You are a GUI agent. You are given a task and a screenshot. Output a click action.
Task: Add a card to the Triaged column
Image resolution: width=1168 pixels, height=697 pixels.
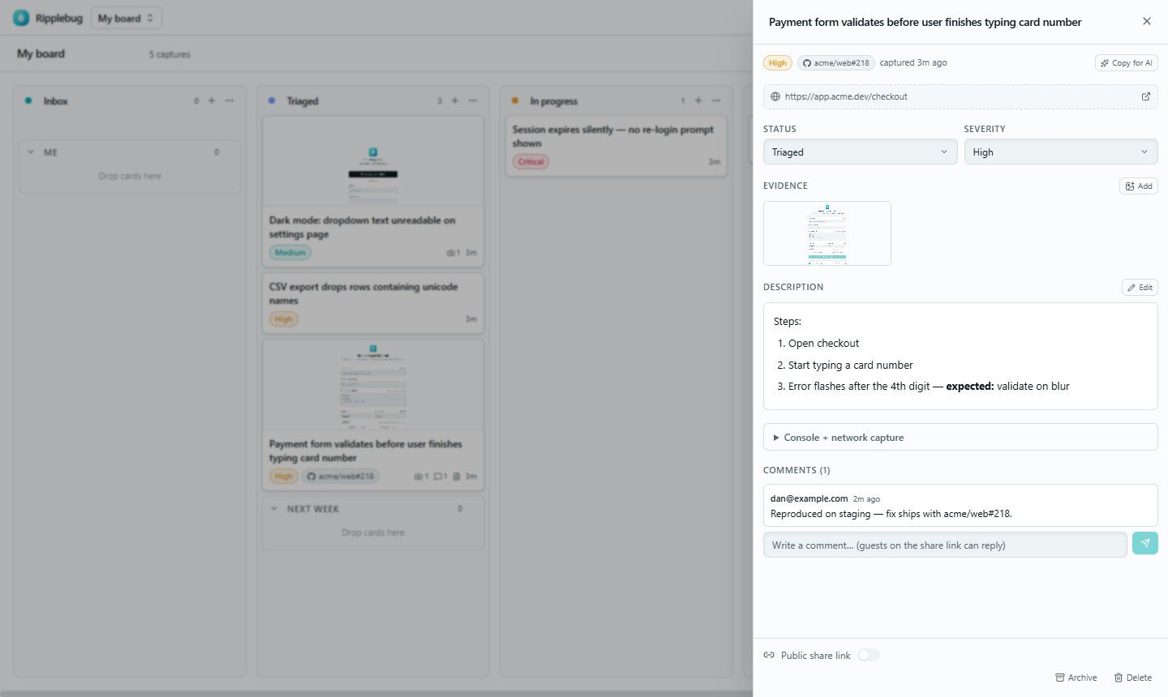click(x=455, y=100)
